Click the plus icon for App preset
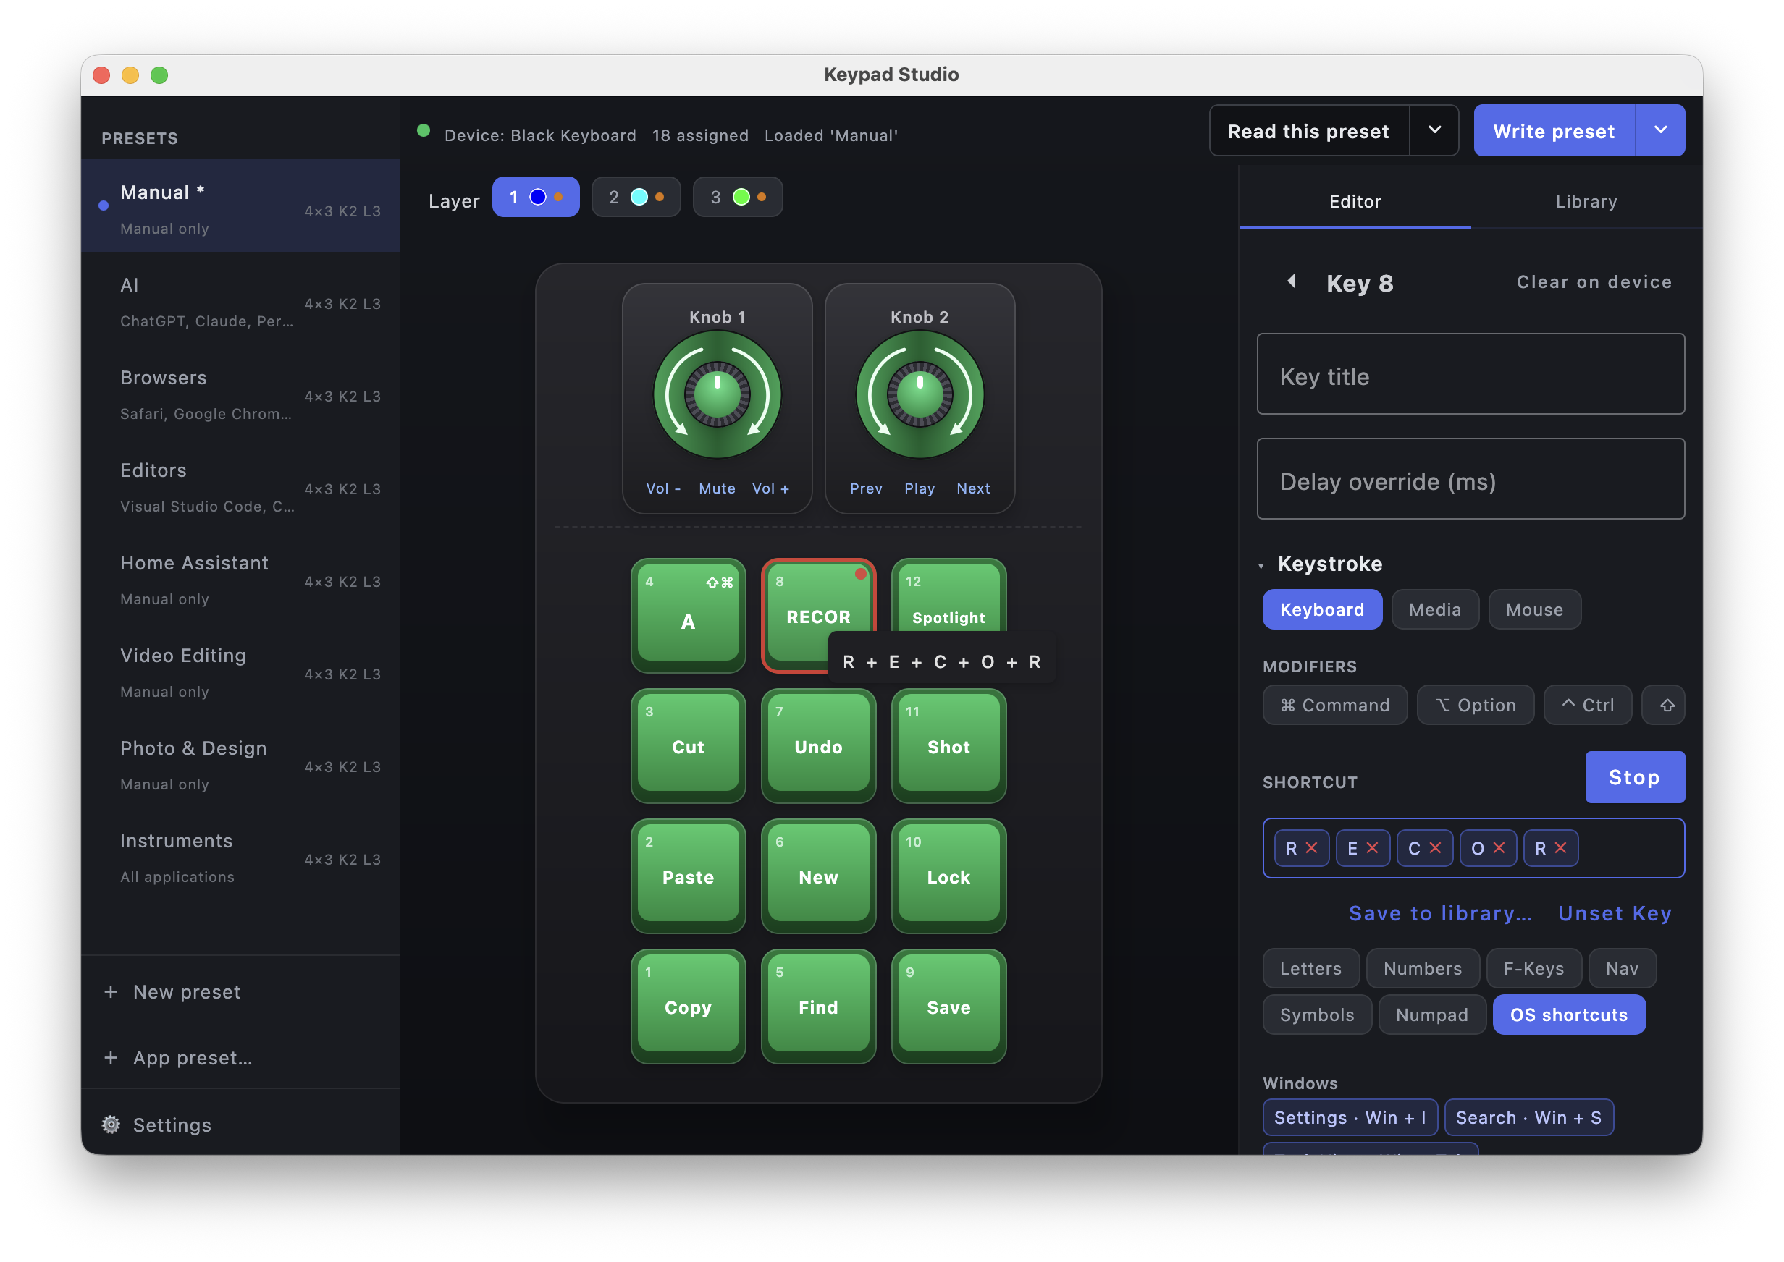Viewport: 1784px width, 1262px height. coord(111,1058)
